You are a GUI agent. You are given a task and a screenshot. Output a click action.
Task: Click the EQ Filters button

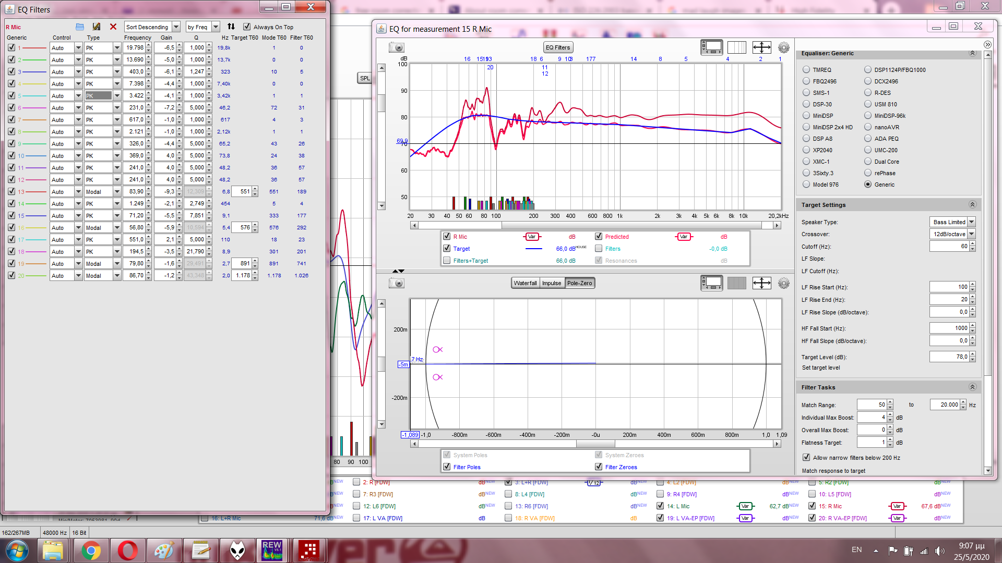coord(558,47)
